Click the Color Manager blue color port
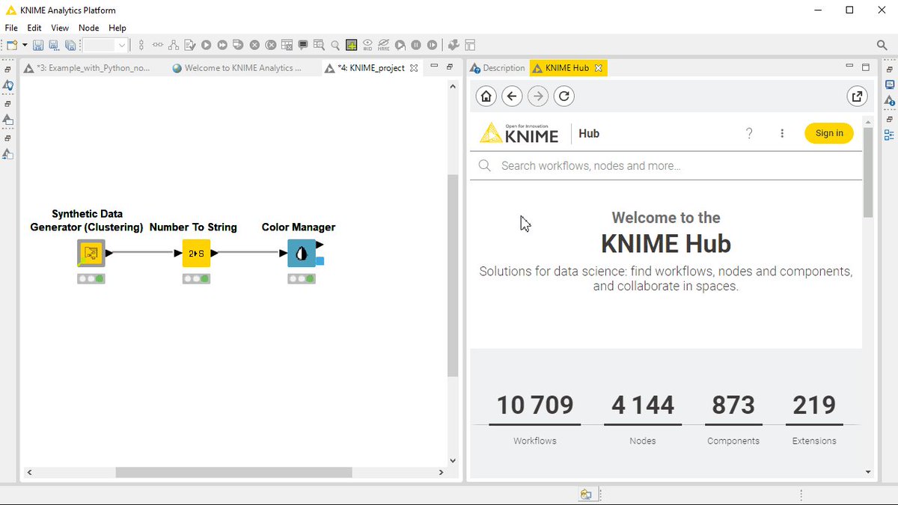This screenshot has height=505, width=898. 320,261
